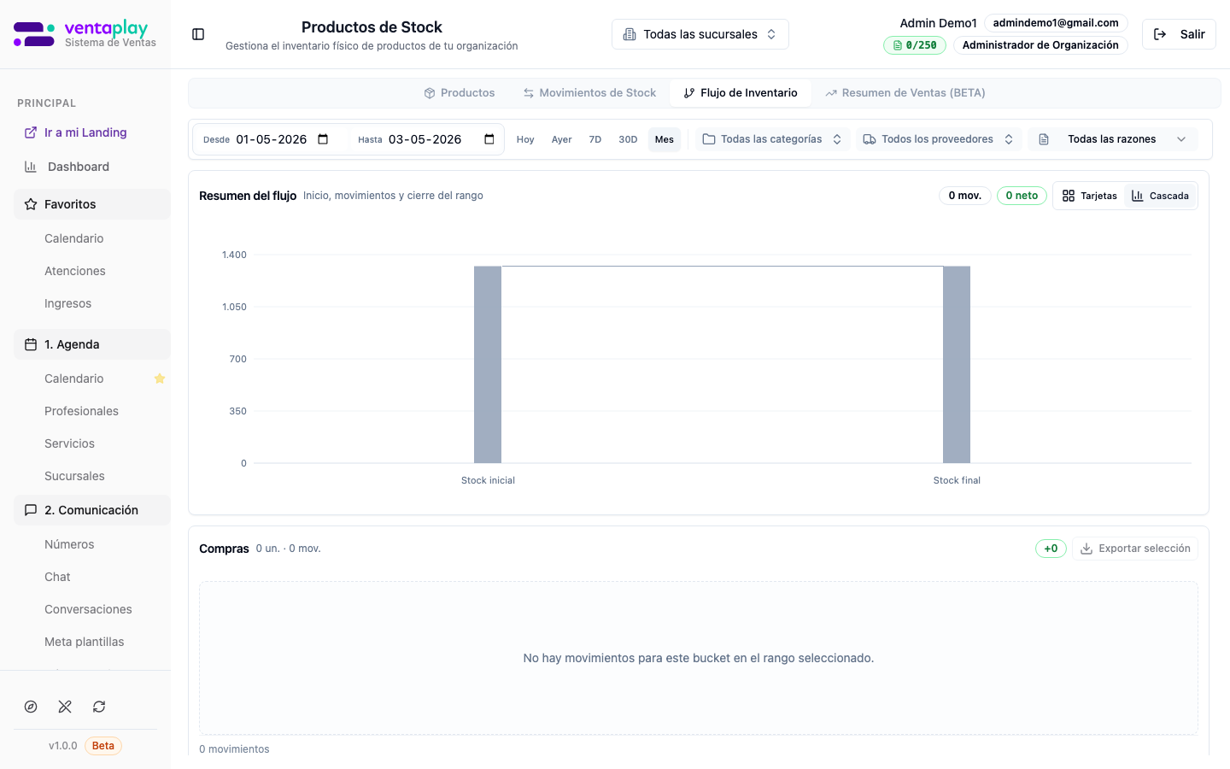Click the Salir logout button

point(1179,34)
